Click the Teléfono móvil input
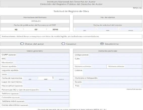 [47, 101]
